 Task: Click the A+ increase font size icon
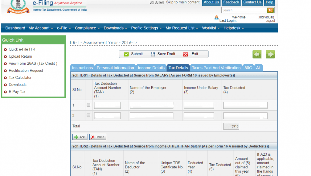[x=161, y=2]
